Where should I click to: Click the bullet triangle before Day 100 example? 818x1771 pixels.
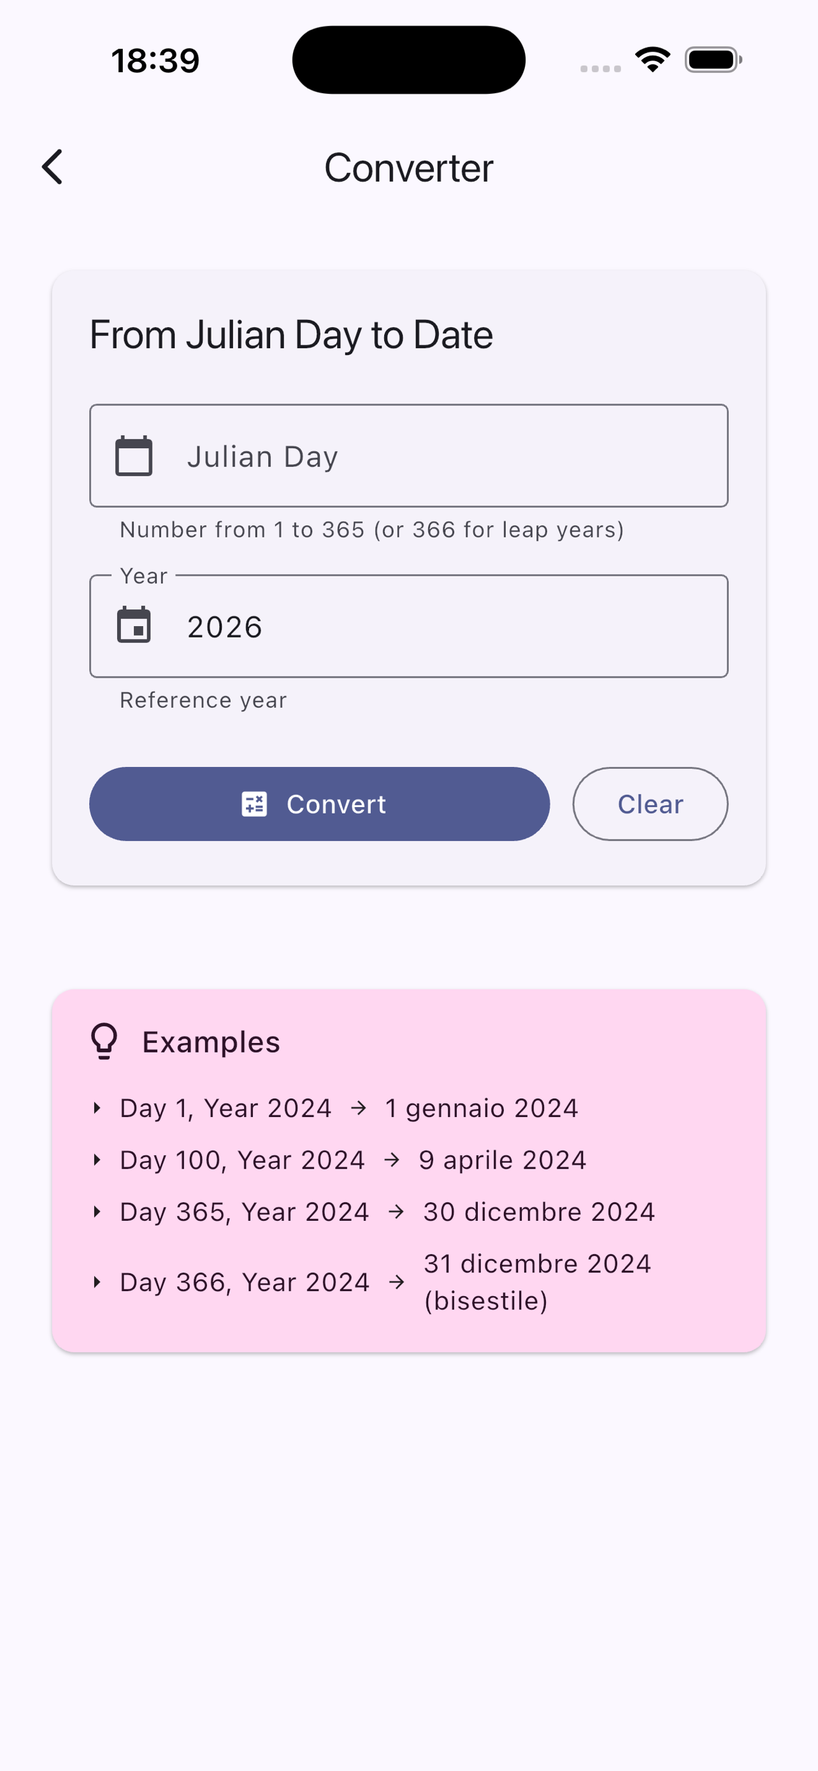97,1160
